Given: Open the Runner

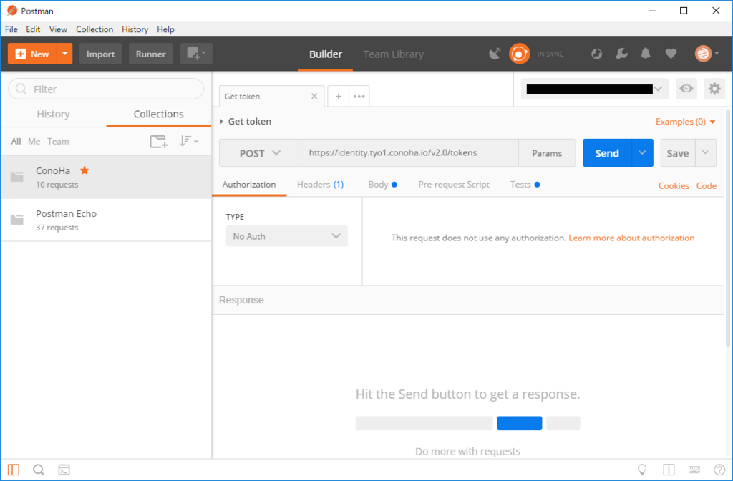Looking at the screenshot, I should [150, 54].
